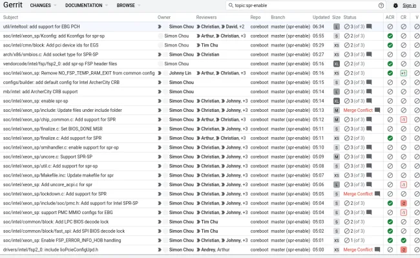420x258 pixels.
Task: Click green ACR checkmark in vendorcode/intel/fsp row
Action: pos(390,64)
